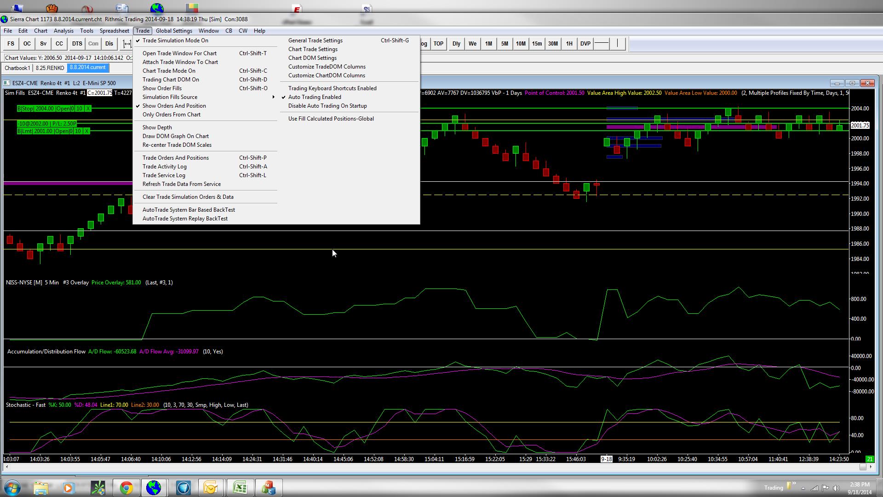Viewport: 883px width, 497px height.
Task: Click the volume tray icon
Action: 837,488
